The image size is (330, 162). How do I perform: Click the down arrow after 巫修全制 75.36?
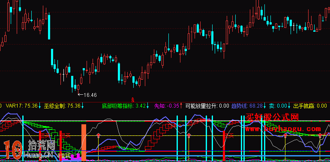(82, 105)
